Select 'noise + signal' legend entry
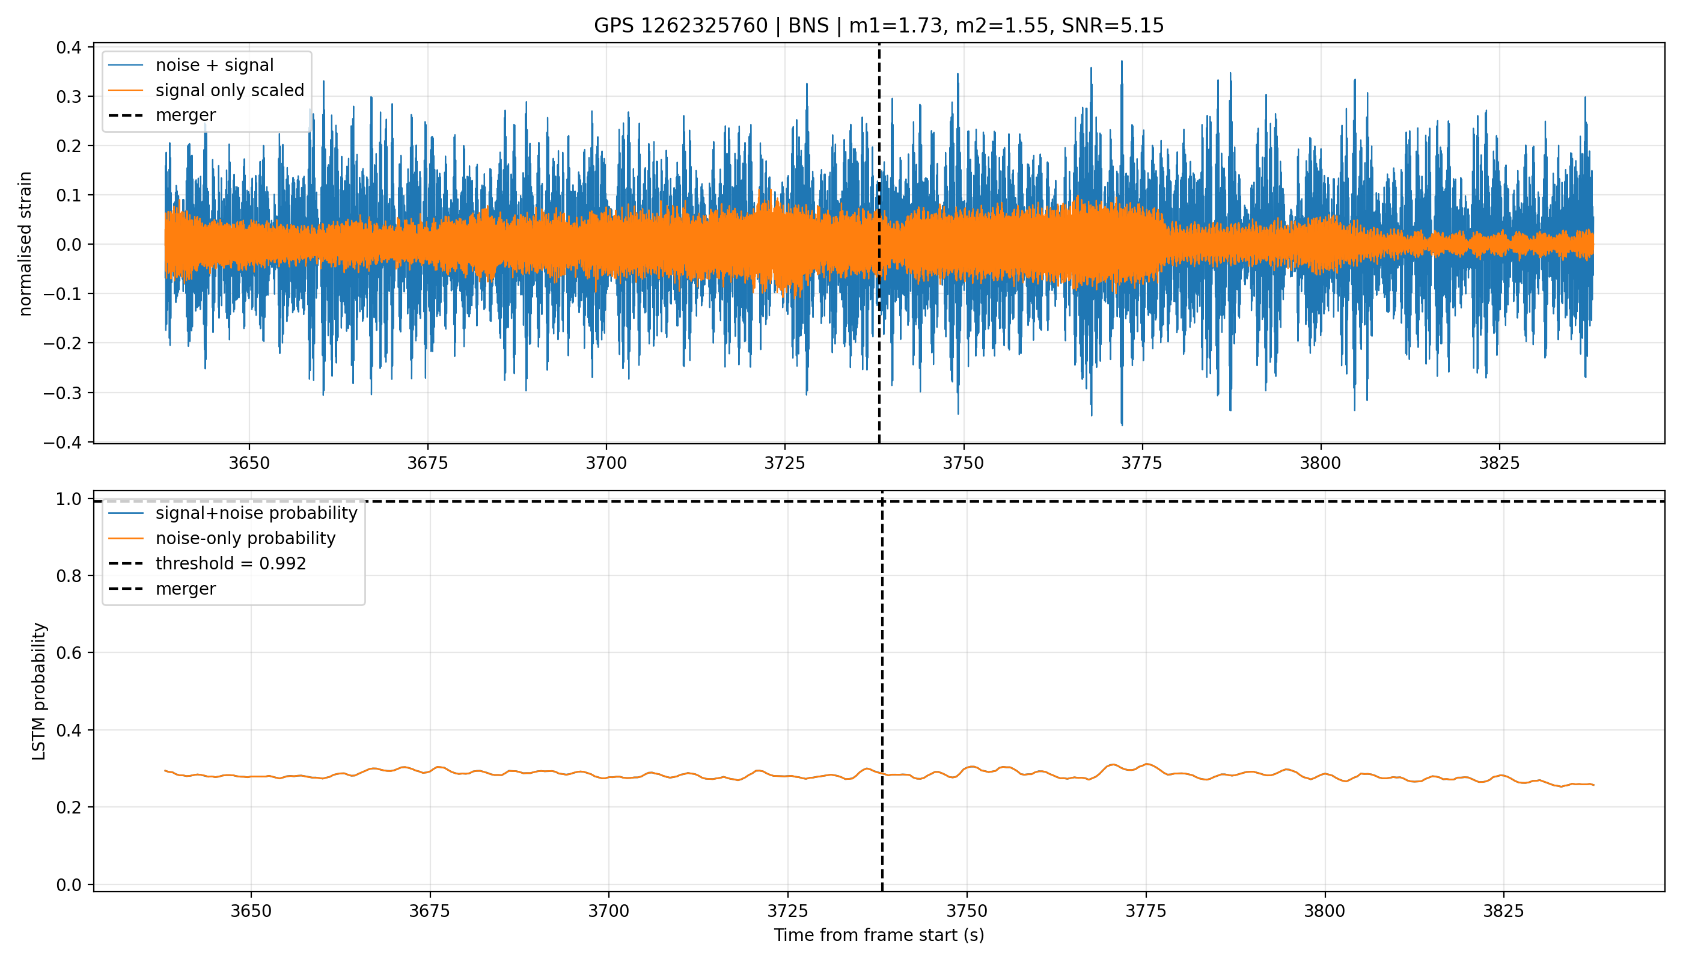Screen dimensions: 1683x962 click(215, 65)
